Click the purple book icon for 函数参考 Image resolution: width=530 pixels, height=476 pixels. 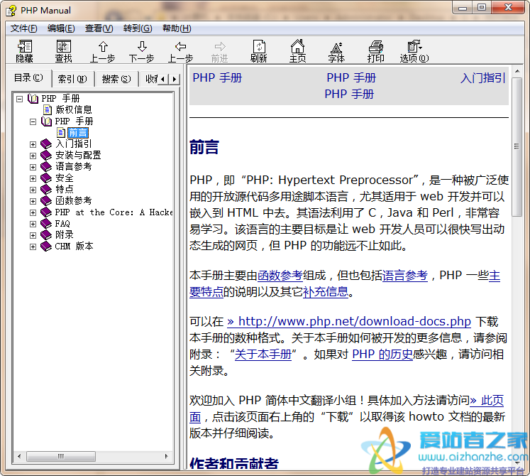coord(46,201)
